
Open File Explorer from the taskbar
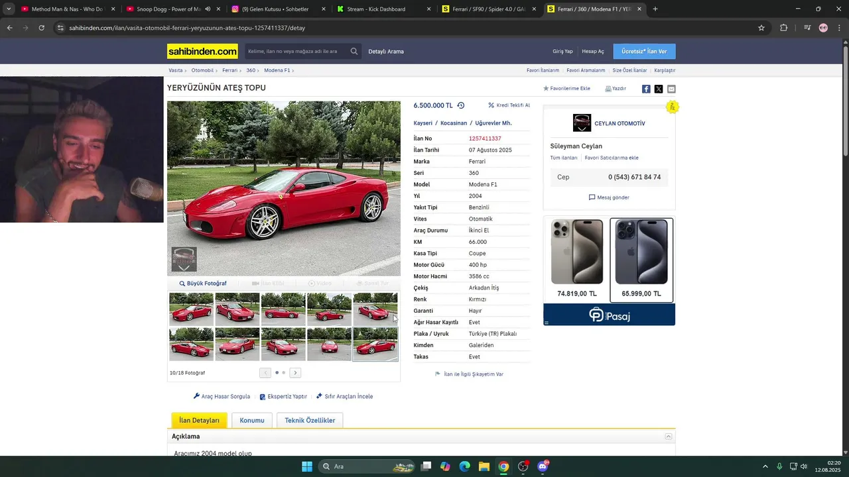[x=484, y=466]
